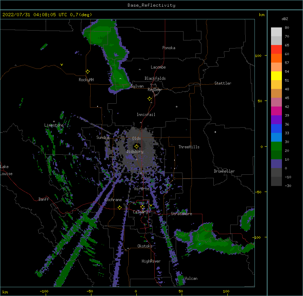Click the asterisk marker east of Innisfail
The width and height of the screenshot is (303, 296).
[x=176, y=107]
